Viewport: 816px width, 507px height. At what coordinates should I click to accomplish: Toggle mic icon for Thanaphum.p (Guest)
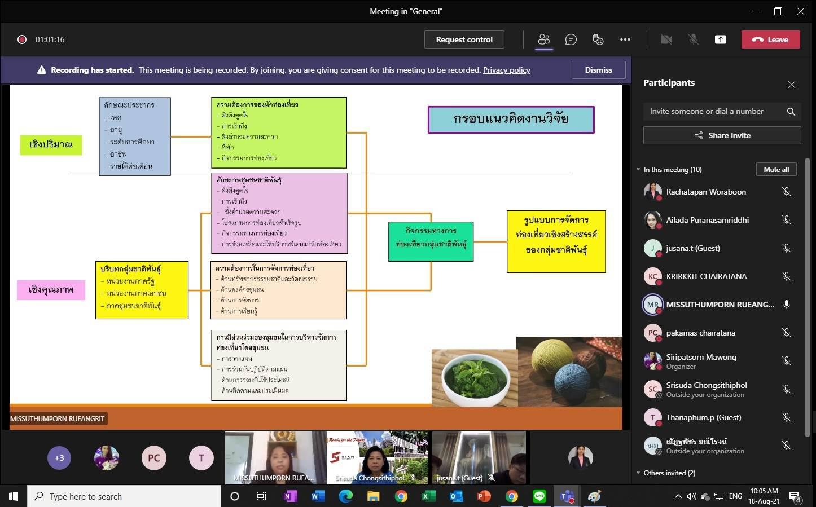point(787,417)
